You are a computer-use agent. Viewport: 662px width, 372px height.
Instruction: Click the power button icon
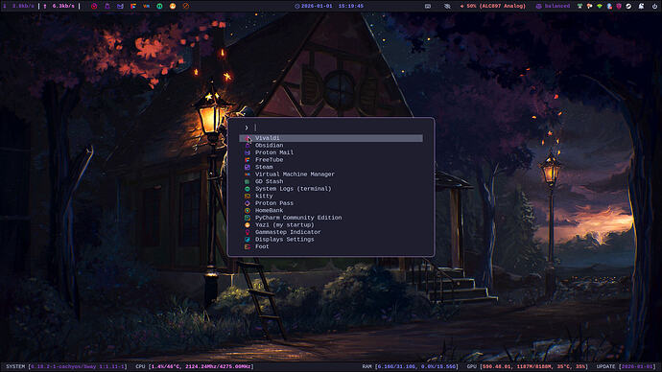coord(655,6)
